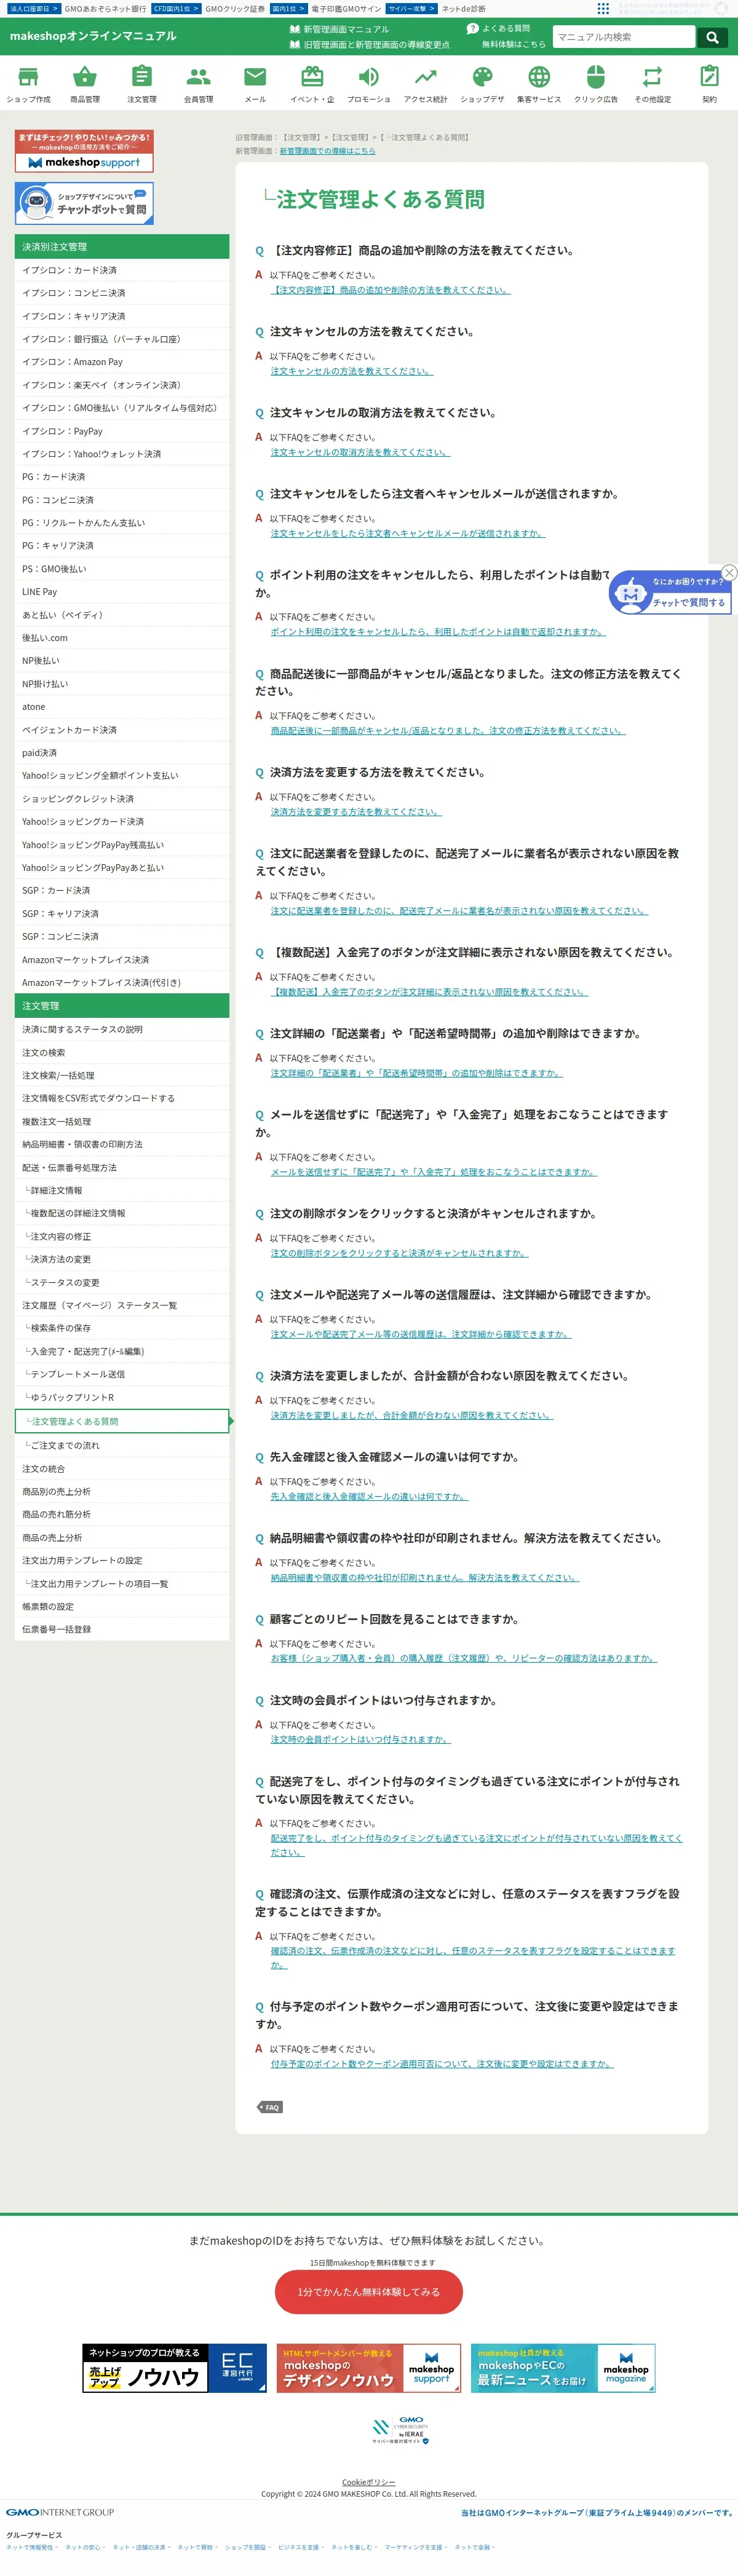The width and height of the screenshot is (738, 2576).
Task: Click 新管理画面での導線はこちら link
Action: (x=327, y=151)
